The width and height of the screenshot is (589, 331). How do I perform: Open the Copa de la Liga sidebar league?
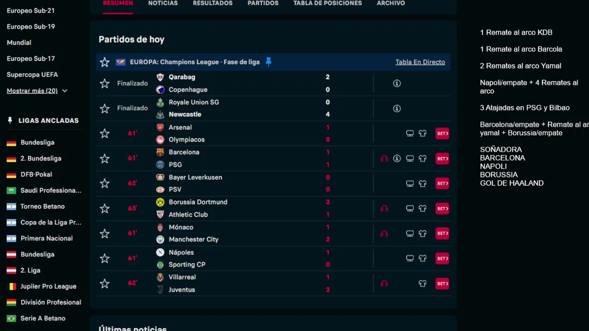pyautogui.click(x=51, y=223)
